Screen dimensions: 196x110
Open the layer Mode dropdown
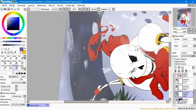[194, 53]
